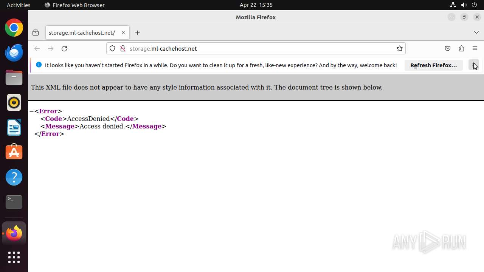Open the Firefox application hamburger menu
Viewport: 484px width, 272px height.
(x=475, y=48)
